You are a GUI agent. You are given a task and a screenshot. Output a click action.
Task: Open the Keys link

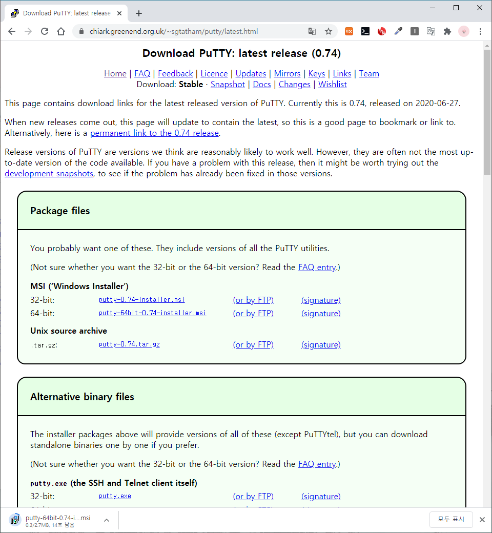[x=317, y=73]
